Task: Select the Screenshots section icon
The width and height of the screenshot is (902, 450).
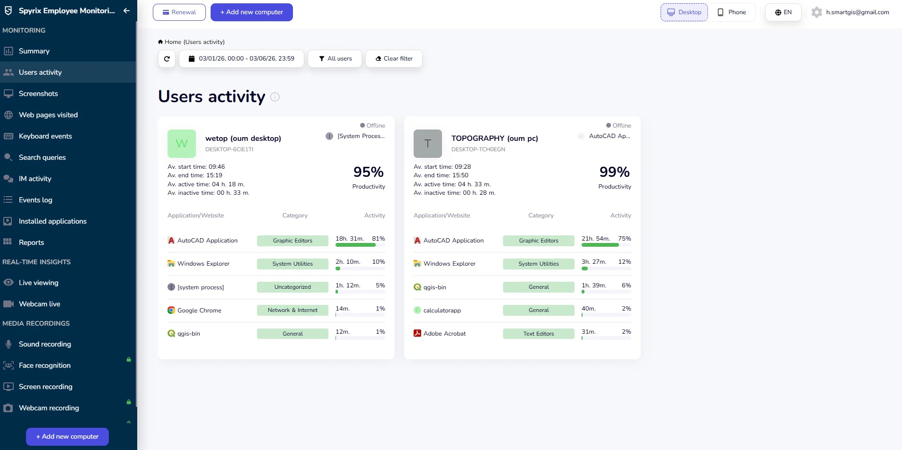Action: (9, 93)
